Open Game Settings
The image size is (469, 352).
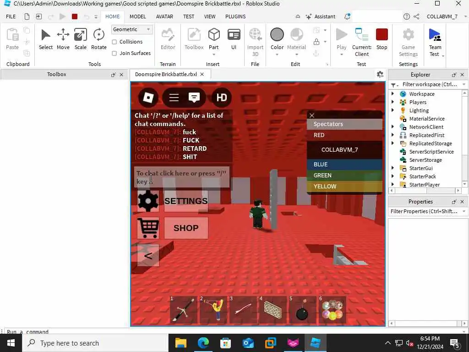click(408, 42)
